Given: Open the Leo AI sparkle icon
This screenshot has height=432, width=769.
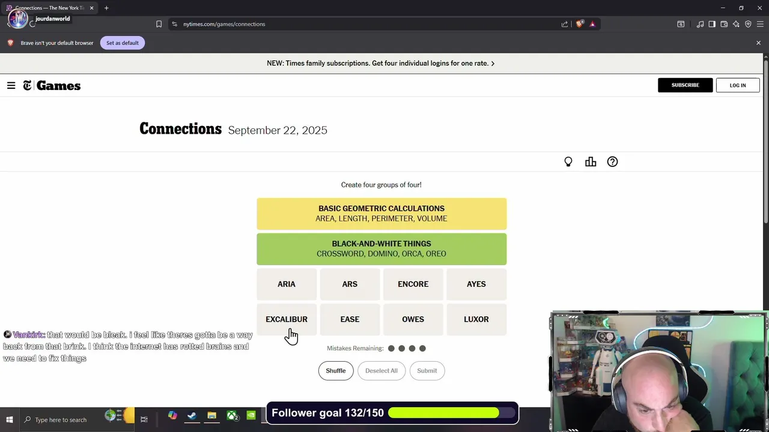Looking at the screenshot, I should pos(736,24).
